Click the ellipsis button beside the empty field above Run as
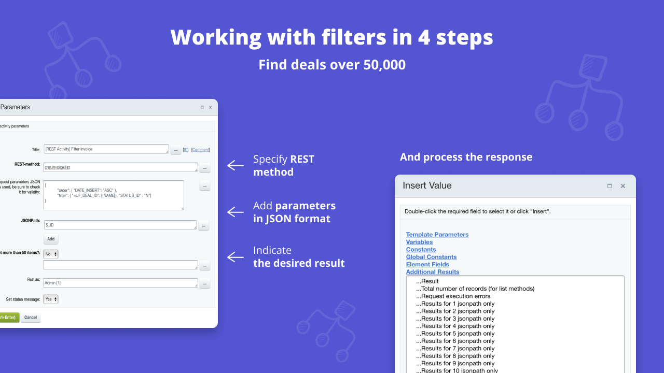 click(x=204, y=266)
